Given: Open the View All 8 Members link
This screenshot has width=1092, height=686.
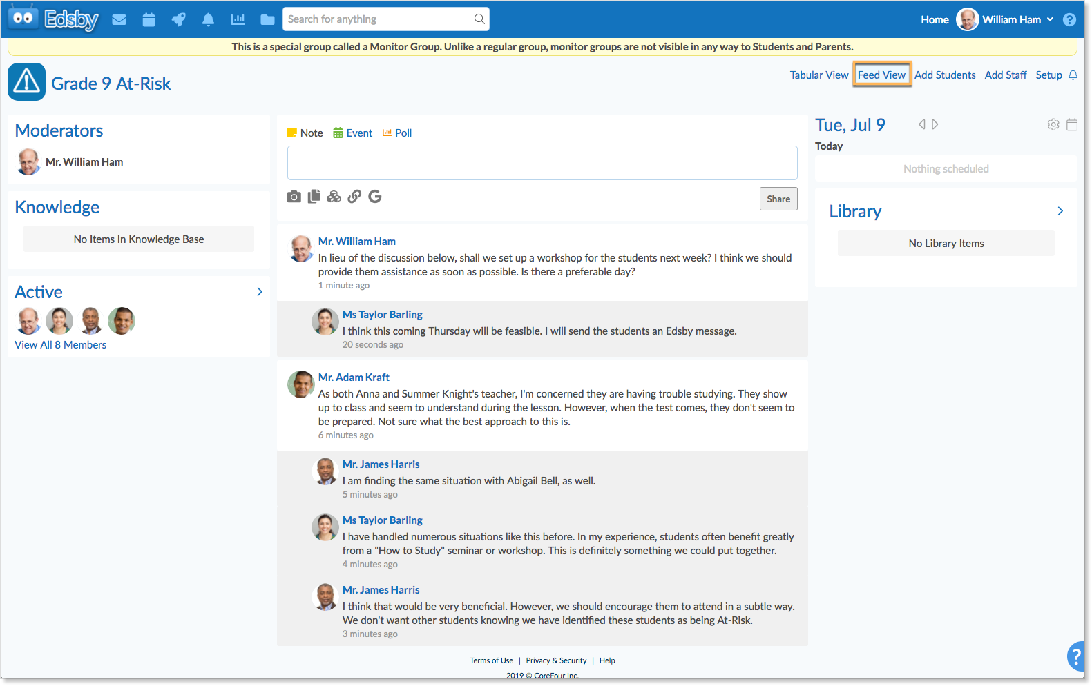Looking at the screenshot, I should tap(61, 345).
